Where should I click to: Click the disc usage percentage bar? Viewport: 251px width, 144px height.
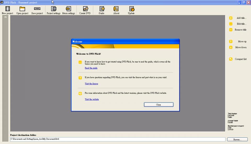click(5, 78)
